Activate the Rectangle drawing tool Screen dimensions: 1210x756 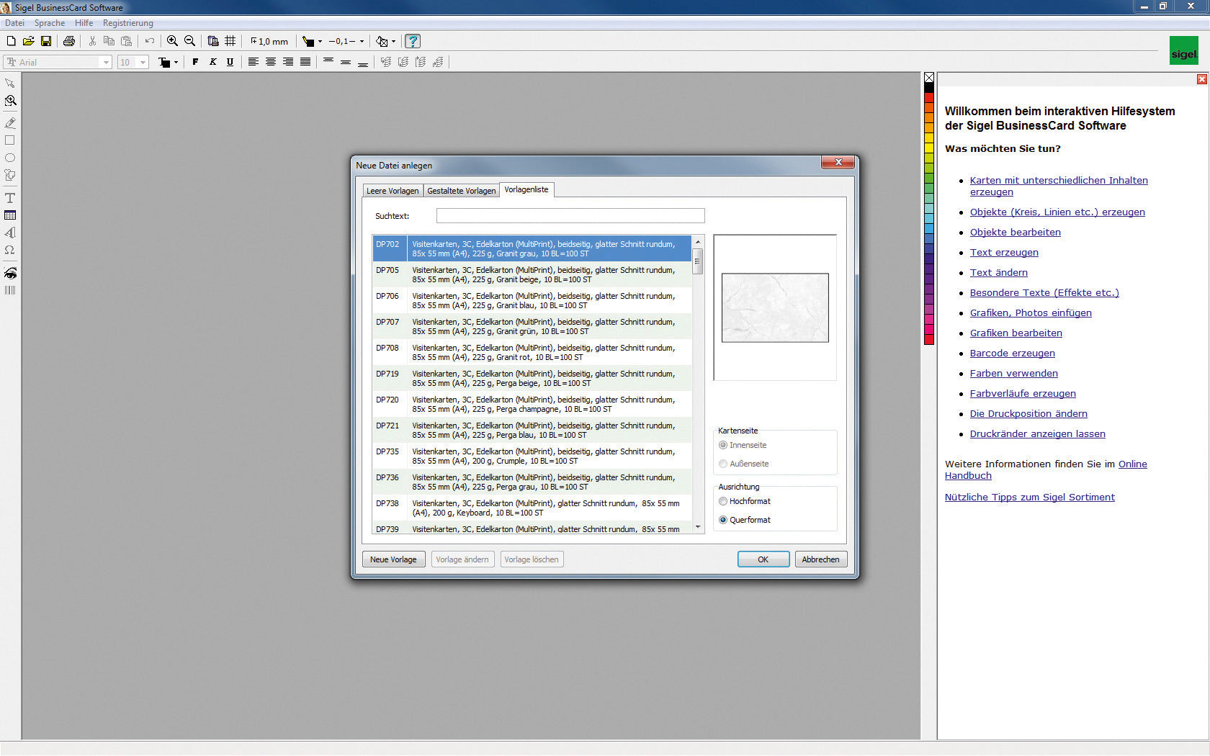pyautogui.click(x=10, y=140)
